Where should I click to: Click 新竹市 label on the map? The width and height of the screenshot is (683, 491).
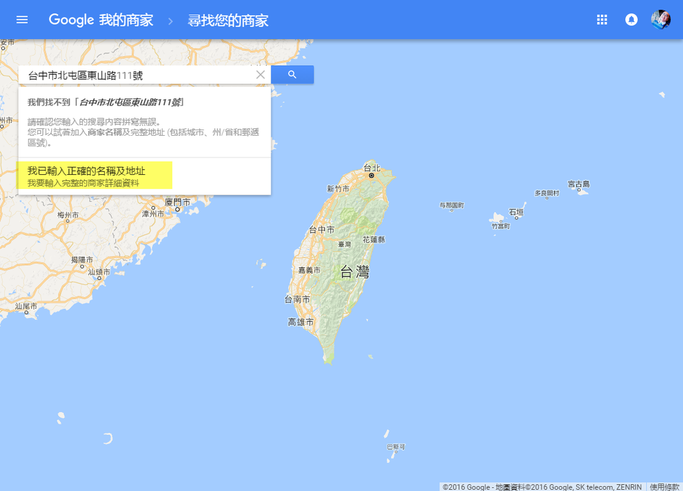tap(338, 188)
